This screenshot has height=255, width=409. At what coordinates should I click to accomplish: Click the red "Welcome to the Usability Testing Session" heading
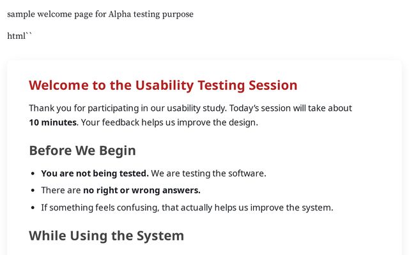163,85
